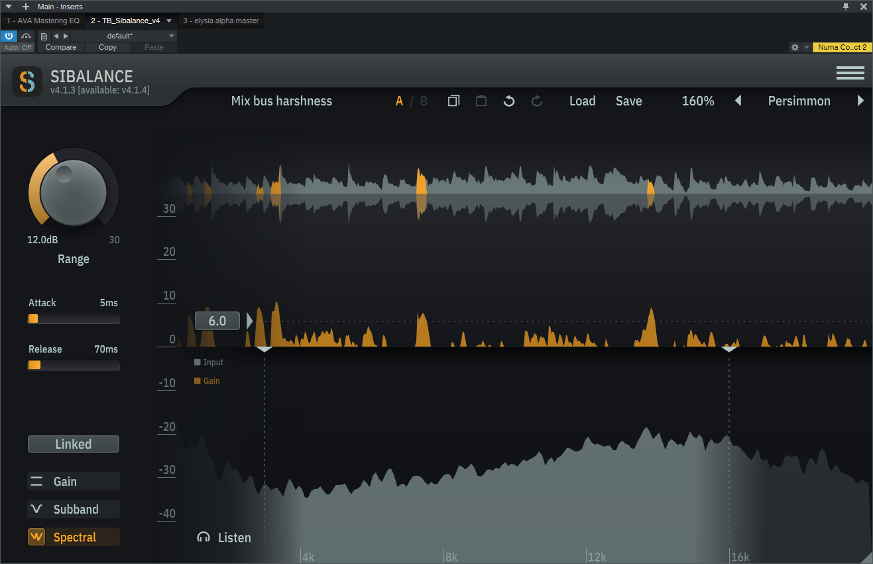
Task: Switch to the AVA Mastering EQ tab
Action: tap(43, 21)
